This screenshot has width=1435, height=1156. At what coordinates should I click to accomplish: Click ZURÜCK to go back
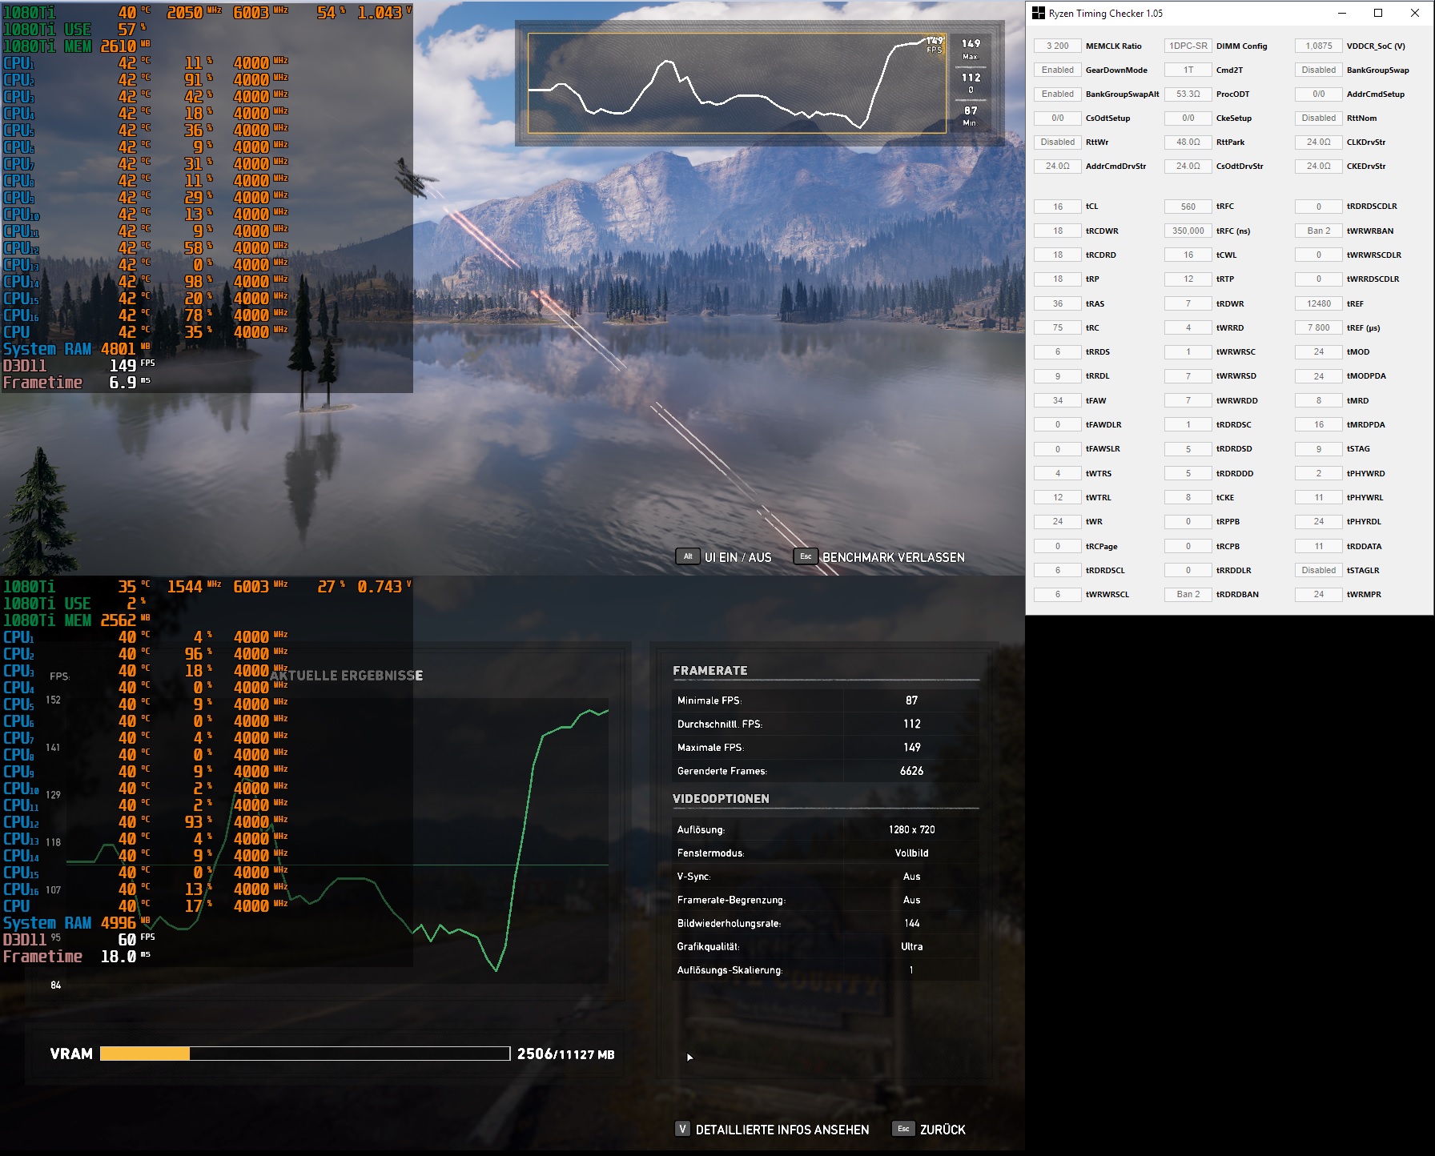pos(943,1130)
